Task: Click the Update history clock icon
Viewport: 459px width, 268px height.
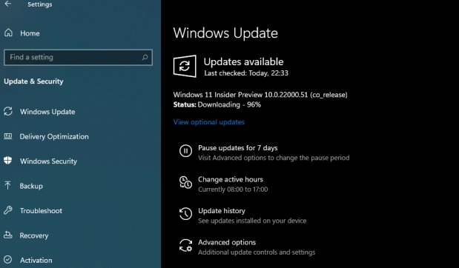Action: click(x=185, y=214)
